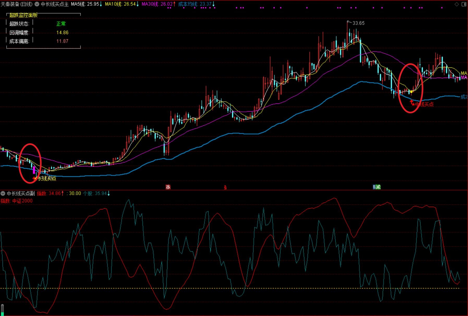Click the 长线买点 signal label

pyautogui.click(x=47, y=178)
